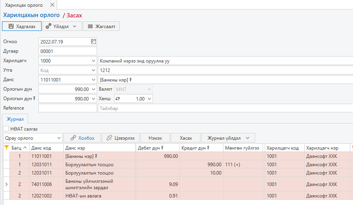Click the Нэмэх add button
The height and width of the screenshot is (205, 353).
[x=155, y=138]
